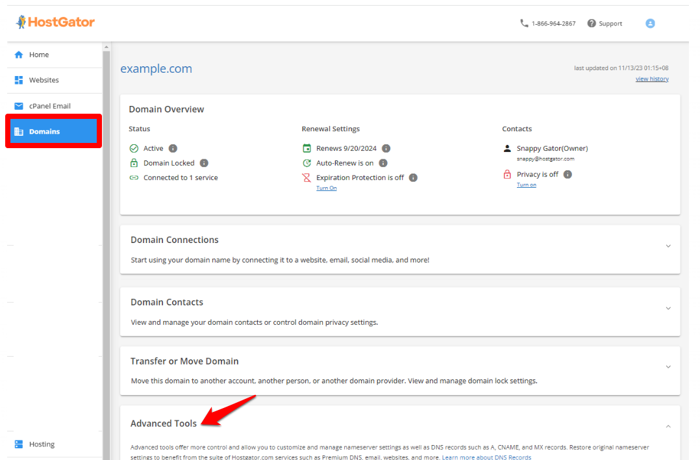Click Turn on under Privacy is off
The height and width of the screenshot is (460, 700).
pyautogui.click(x=527, y=185)
